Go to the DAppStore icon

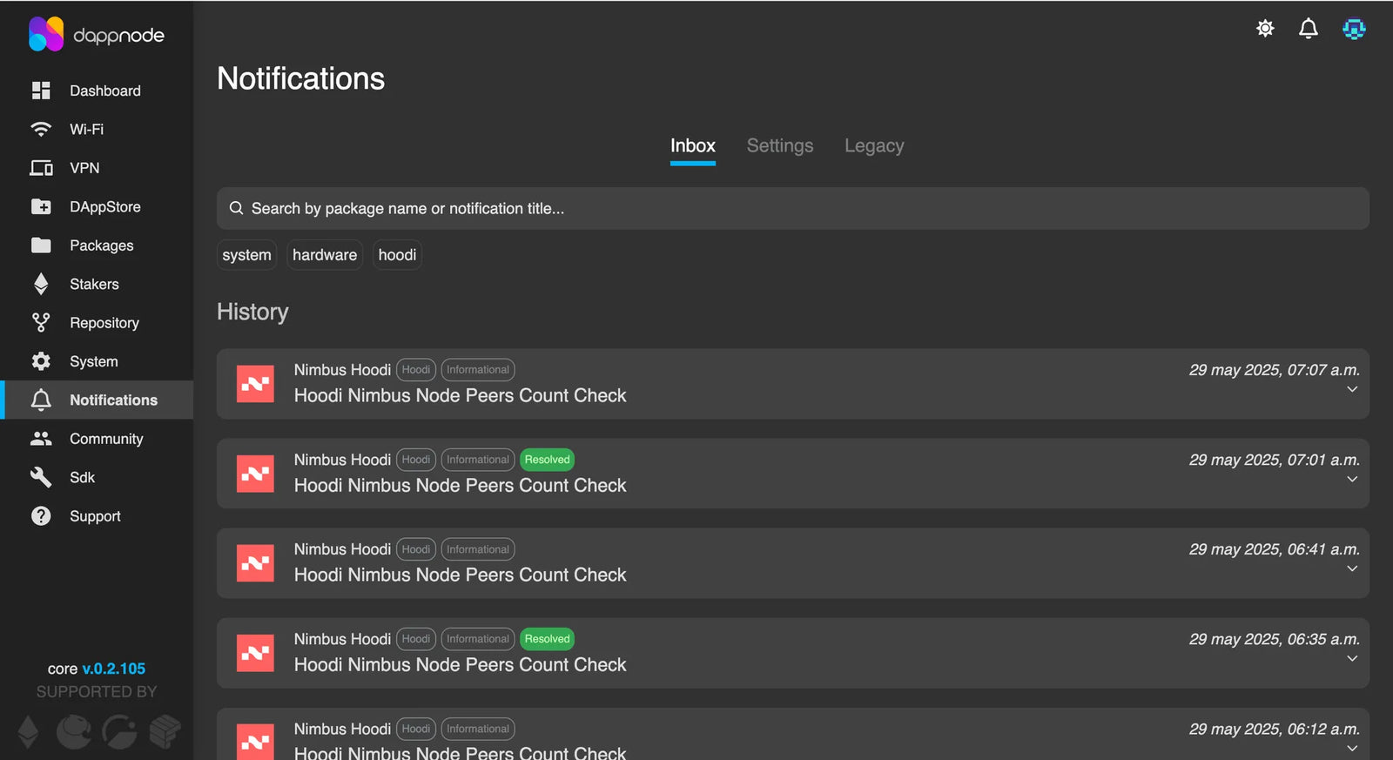tap(41, 206)
